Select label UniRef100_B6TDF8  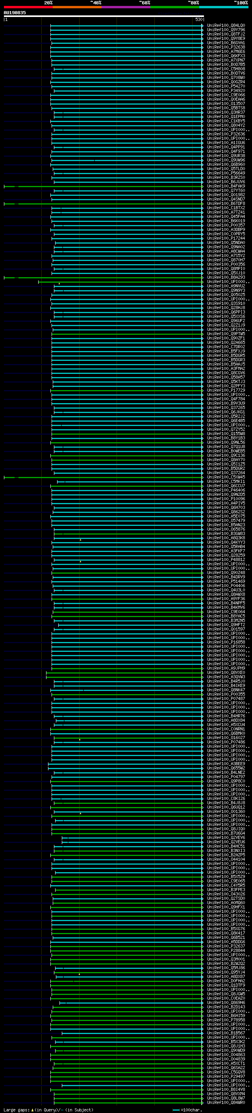click(226, 203)
